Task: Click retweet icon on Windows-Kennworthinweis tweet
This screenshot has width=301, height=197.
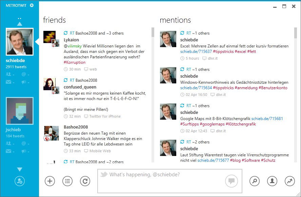Action: [x=182, y=69]
